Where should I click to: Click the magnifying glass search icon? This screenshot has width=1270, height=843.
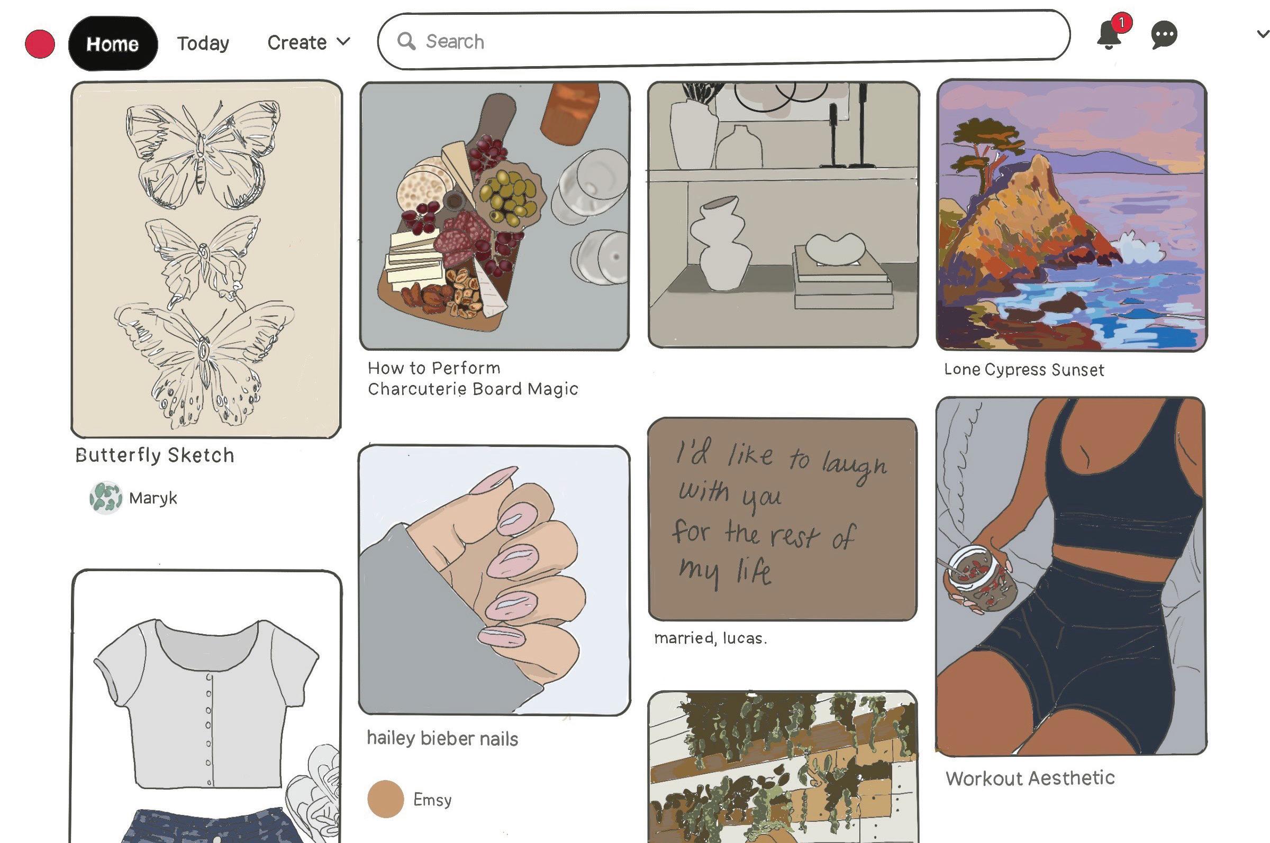click(x=406, y=41)
